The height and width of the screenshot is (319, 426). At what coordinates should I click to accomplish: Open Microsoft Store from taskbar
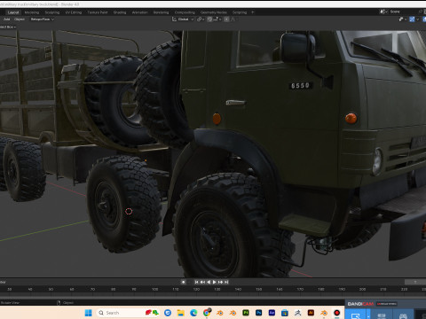285,313
